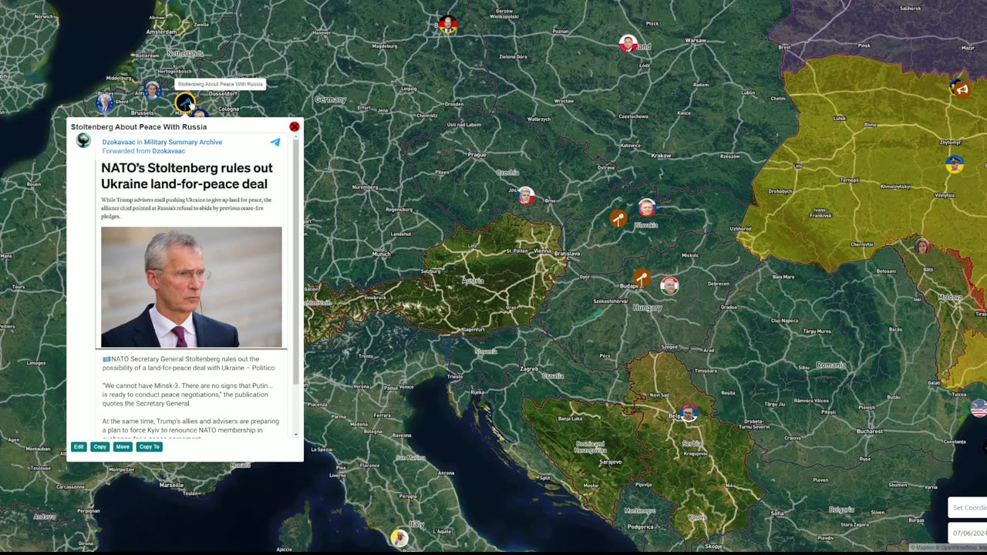Viewport: 987px width, 555px height.
Task: Click the orange megaphone marker in northern Ukraine
Action: click(961, 89)
